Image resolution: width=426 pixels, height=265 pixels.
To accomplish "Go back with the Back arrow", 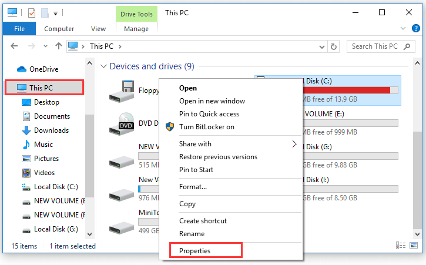I will point(14,46).
